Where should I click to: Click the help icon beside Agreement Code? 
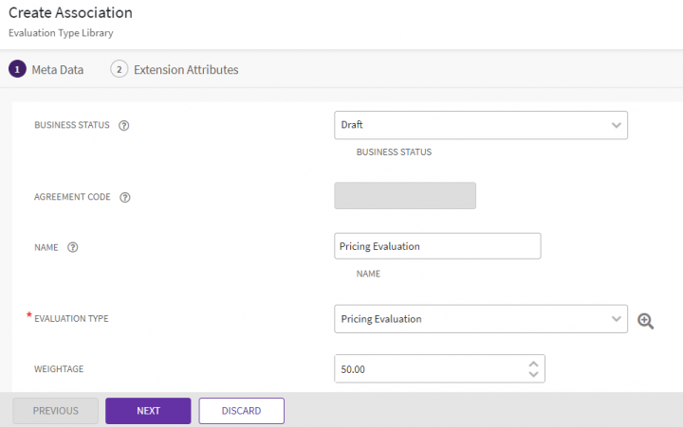[125, 198]
